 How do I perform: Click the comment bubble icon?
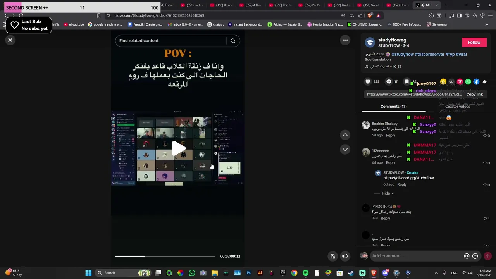389,82
